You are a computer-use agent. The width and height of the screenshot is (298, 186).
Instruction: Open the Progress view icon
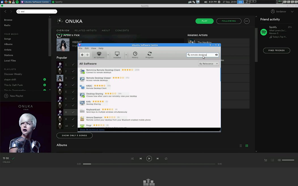(x=149, y=55)
